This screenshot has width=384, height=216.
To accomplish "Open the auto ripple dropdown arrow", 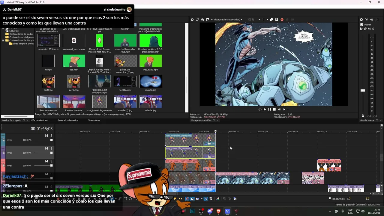I will [202, 199].
